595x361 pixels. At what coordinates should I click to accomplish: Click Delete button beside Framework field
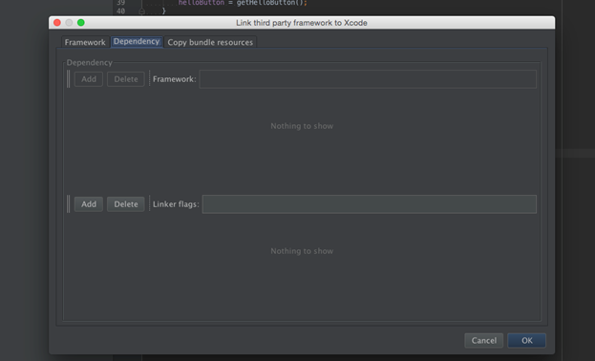coord(126,79)
